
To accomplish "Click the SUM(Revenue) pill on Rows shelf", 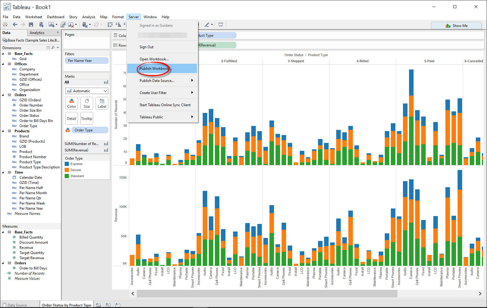I will (217, 45).
